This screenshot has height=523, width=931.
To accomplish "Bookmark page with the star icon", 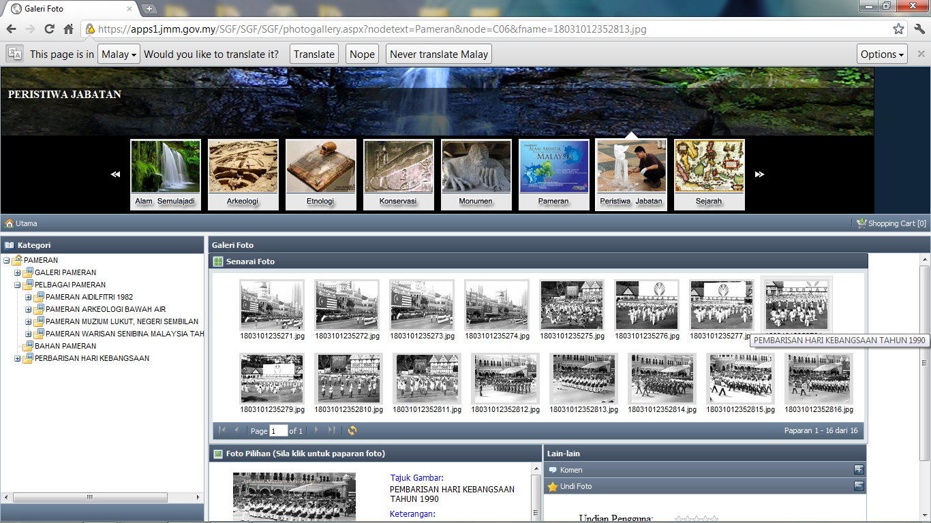I will (x=898, y=29).
